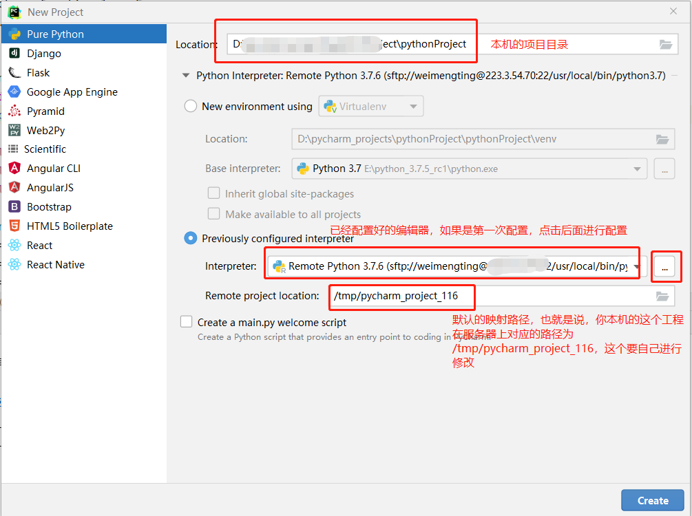Click the HTML5 Boilerplate icon
This screenshot has height=516, width=692.
pyautogui.click(x=14, y=226)
